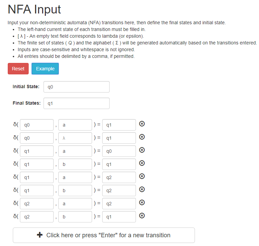Click the red Reset button
The image size is (259, 246).
pyautogui.click(x=18, y=69)
